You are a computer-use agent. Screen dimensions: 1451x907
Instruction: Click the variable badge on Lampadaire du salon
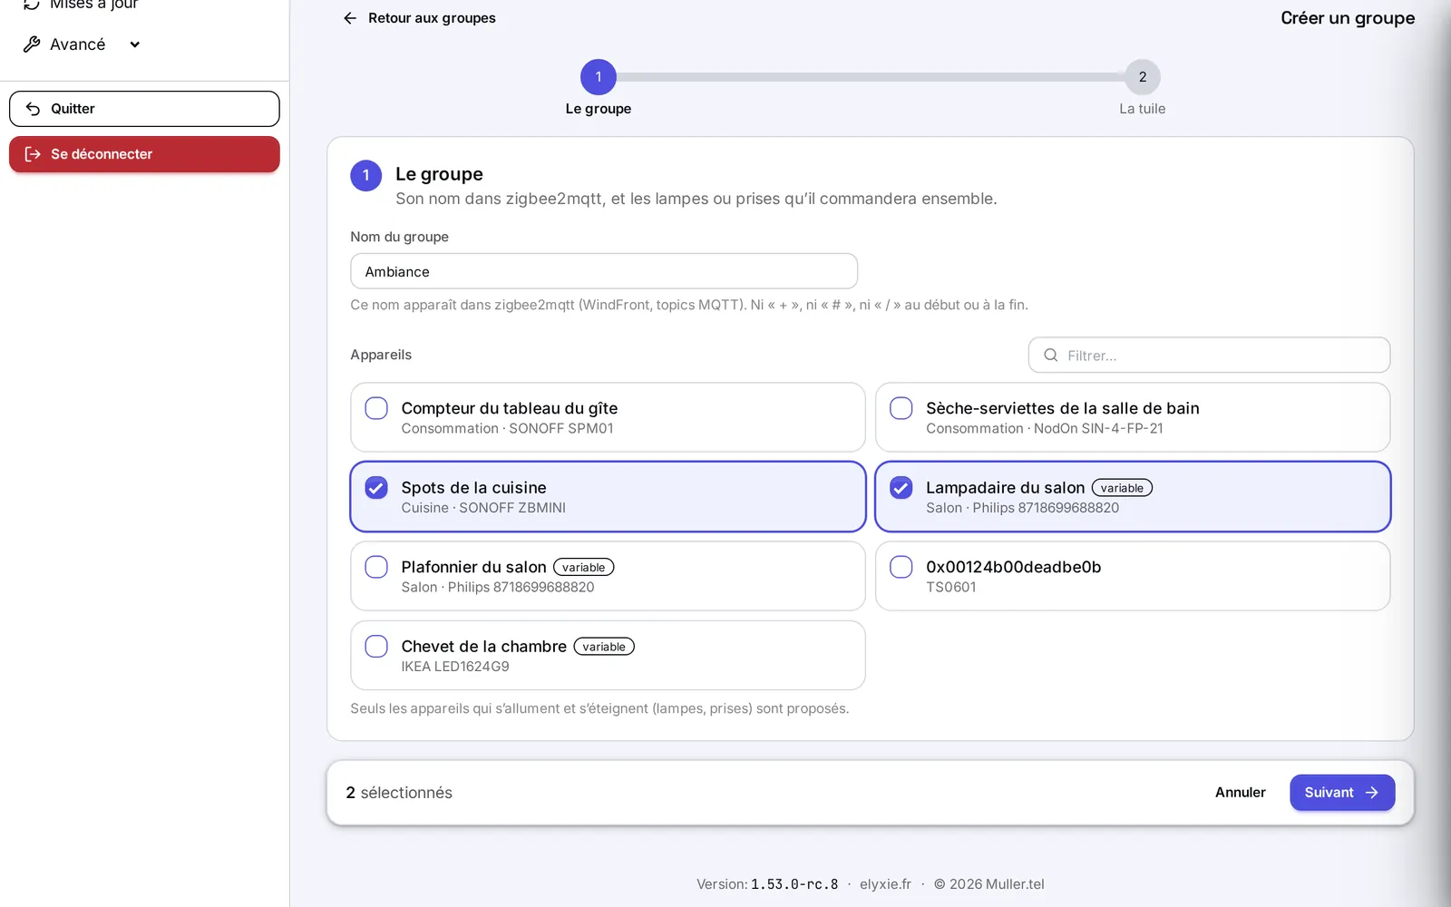(1122, 488)
